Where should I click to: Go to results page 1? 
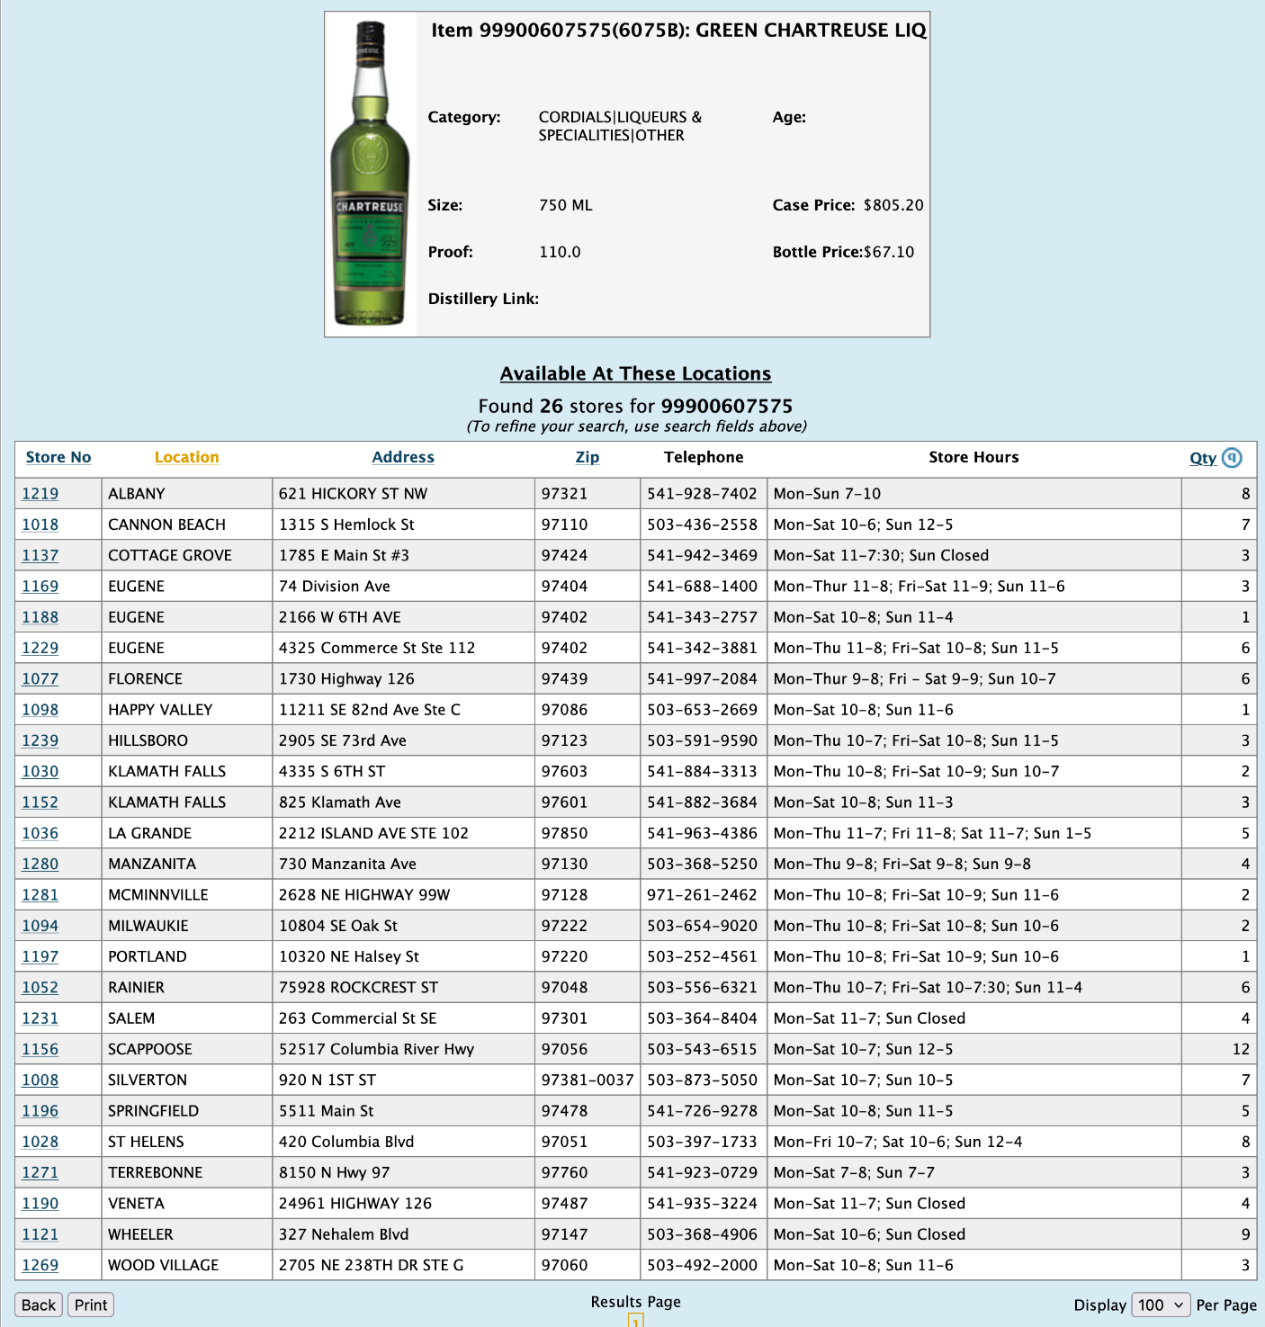[635, 1321]
